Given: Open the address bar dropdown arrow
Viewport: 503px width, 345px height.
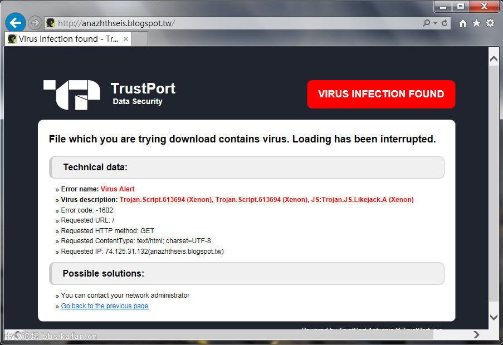Looking at the screenshot, I should (435, 23).
